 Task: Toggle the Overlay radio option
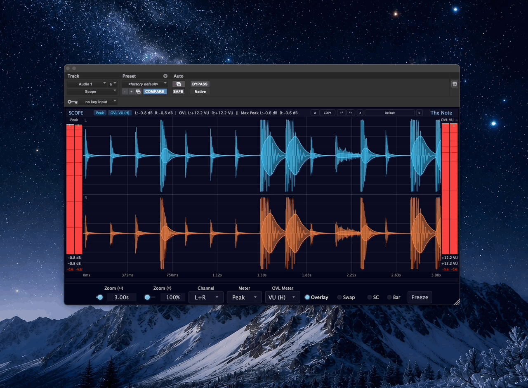click(x=316, y=297)
